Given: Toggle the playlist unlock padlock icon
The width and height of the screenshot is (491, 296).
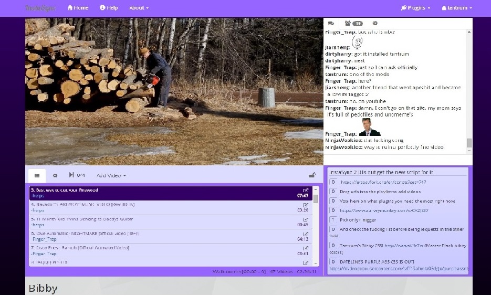Looking at the screenshot, I should pos(312,175).
